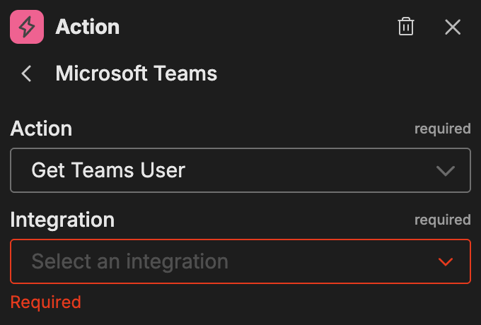Click the gray chevron in Action dropdown
481x325 pixels.
(x=445, y=171)
